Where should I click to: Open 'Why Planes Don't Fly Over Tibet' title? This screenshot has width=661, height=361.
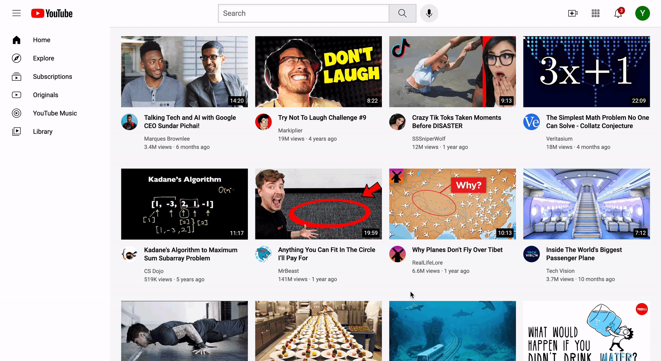pos(457,250)
